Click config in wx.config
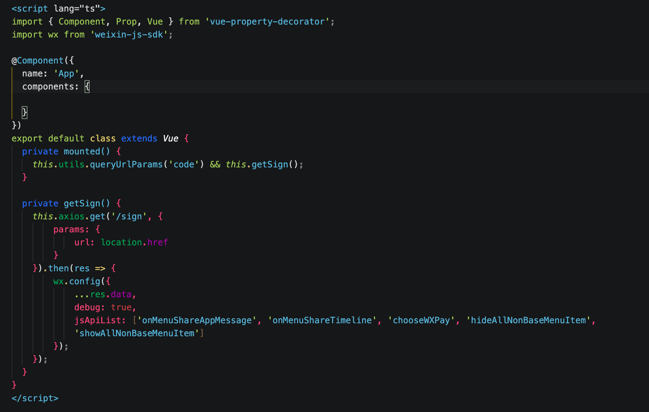Image resolution: width=649 pixels, height=412 pixels. [85, 281]
